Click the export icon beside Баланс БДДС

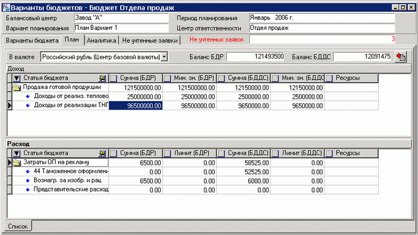(x=400, y=57)
